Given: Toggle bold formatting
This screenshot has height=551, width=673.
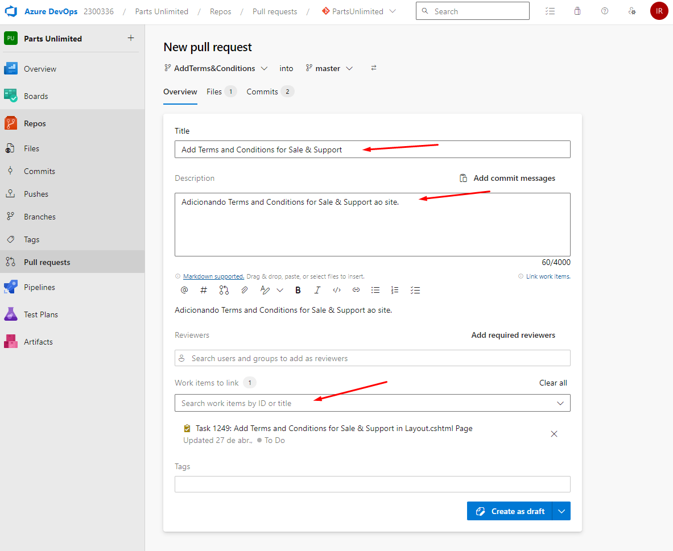Looking at the screenshot, I should coord(298,290).
